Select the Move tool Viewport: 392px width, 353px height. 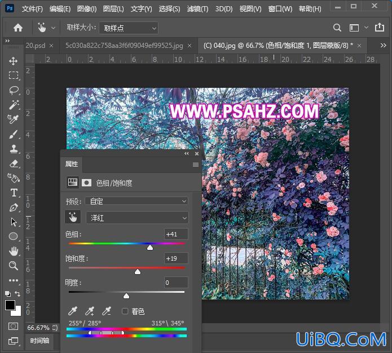coord(13,61)
